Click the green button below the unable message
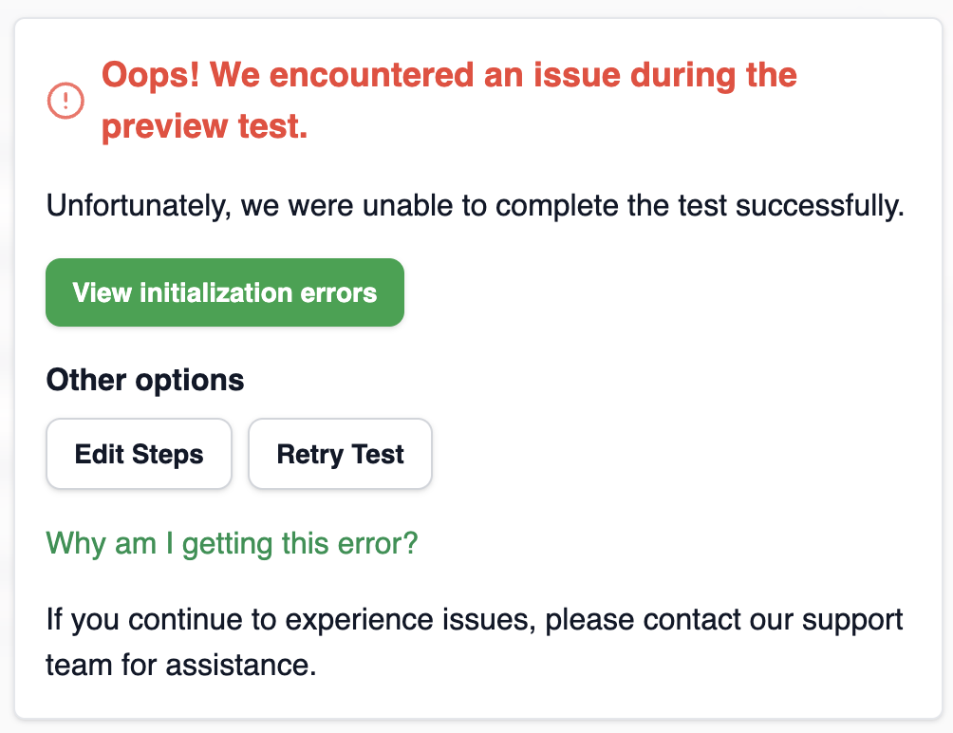This screenshot has height=733, width=953. click(225, 292)
